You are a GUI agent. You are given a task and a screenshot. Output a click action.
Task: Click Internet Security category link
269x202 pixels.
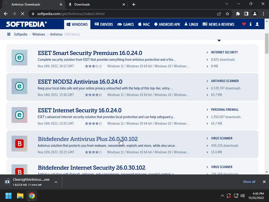224,52
